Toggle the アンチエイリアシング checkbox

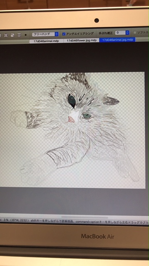(x=64, y=34)
